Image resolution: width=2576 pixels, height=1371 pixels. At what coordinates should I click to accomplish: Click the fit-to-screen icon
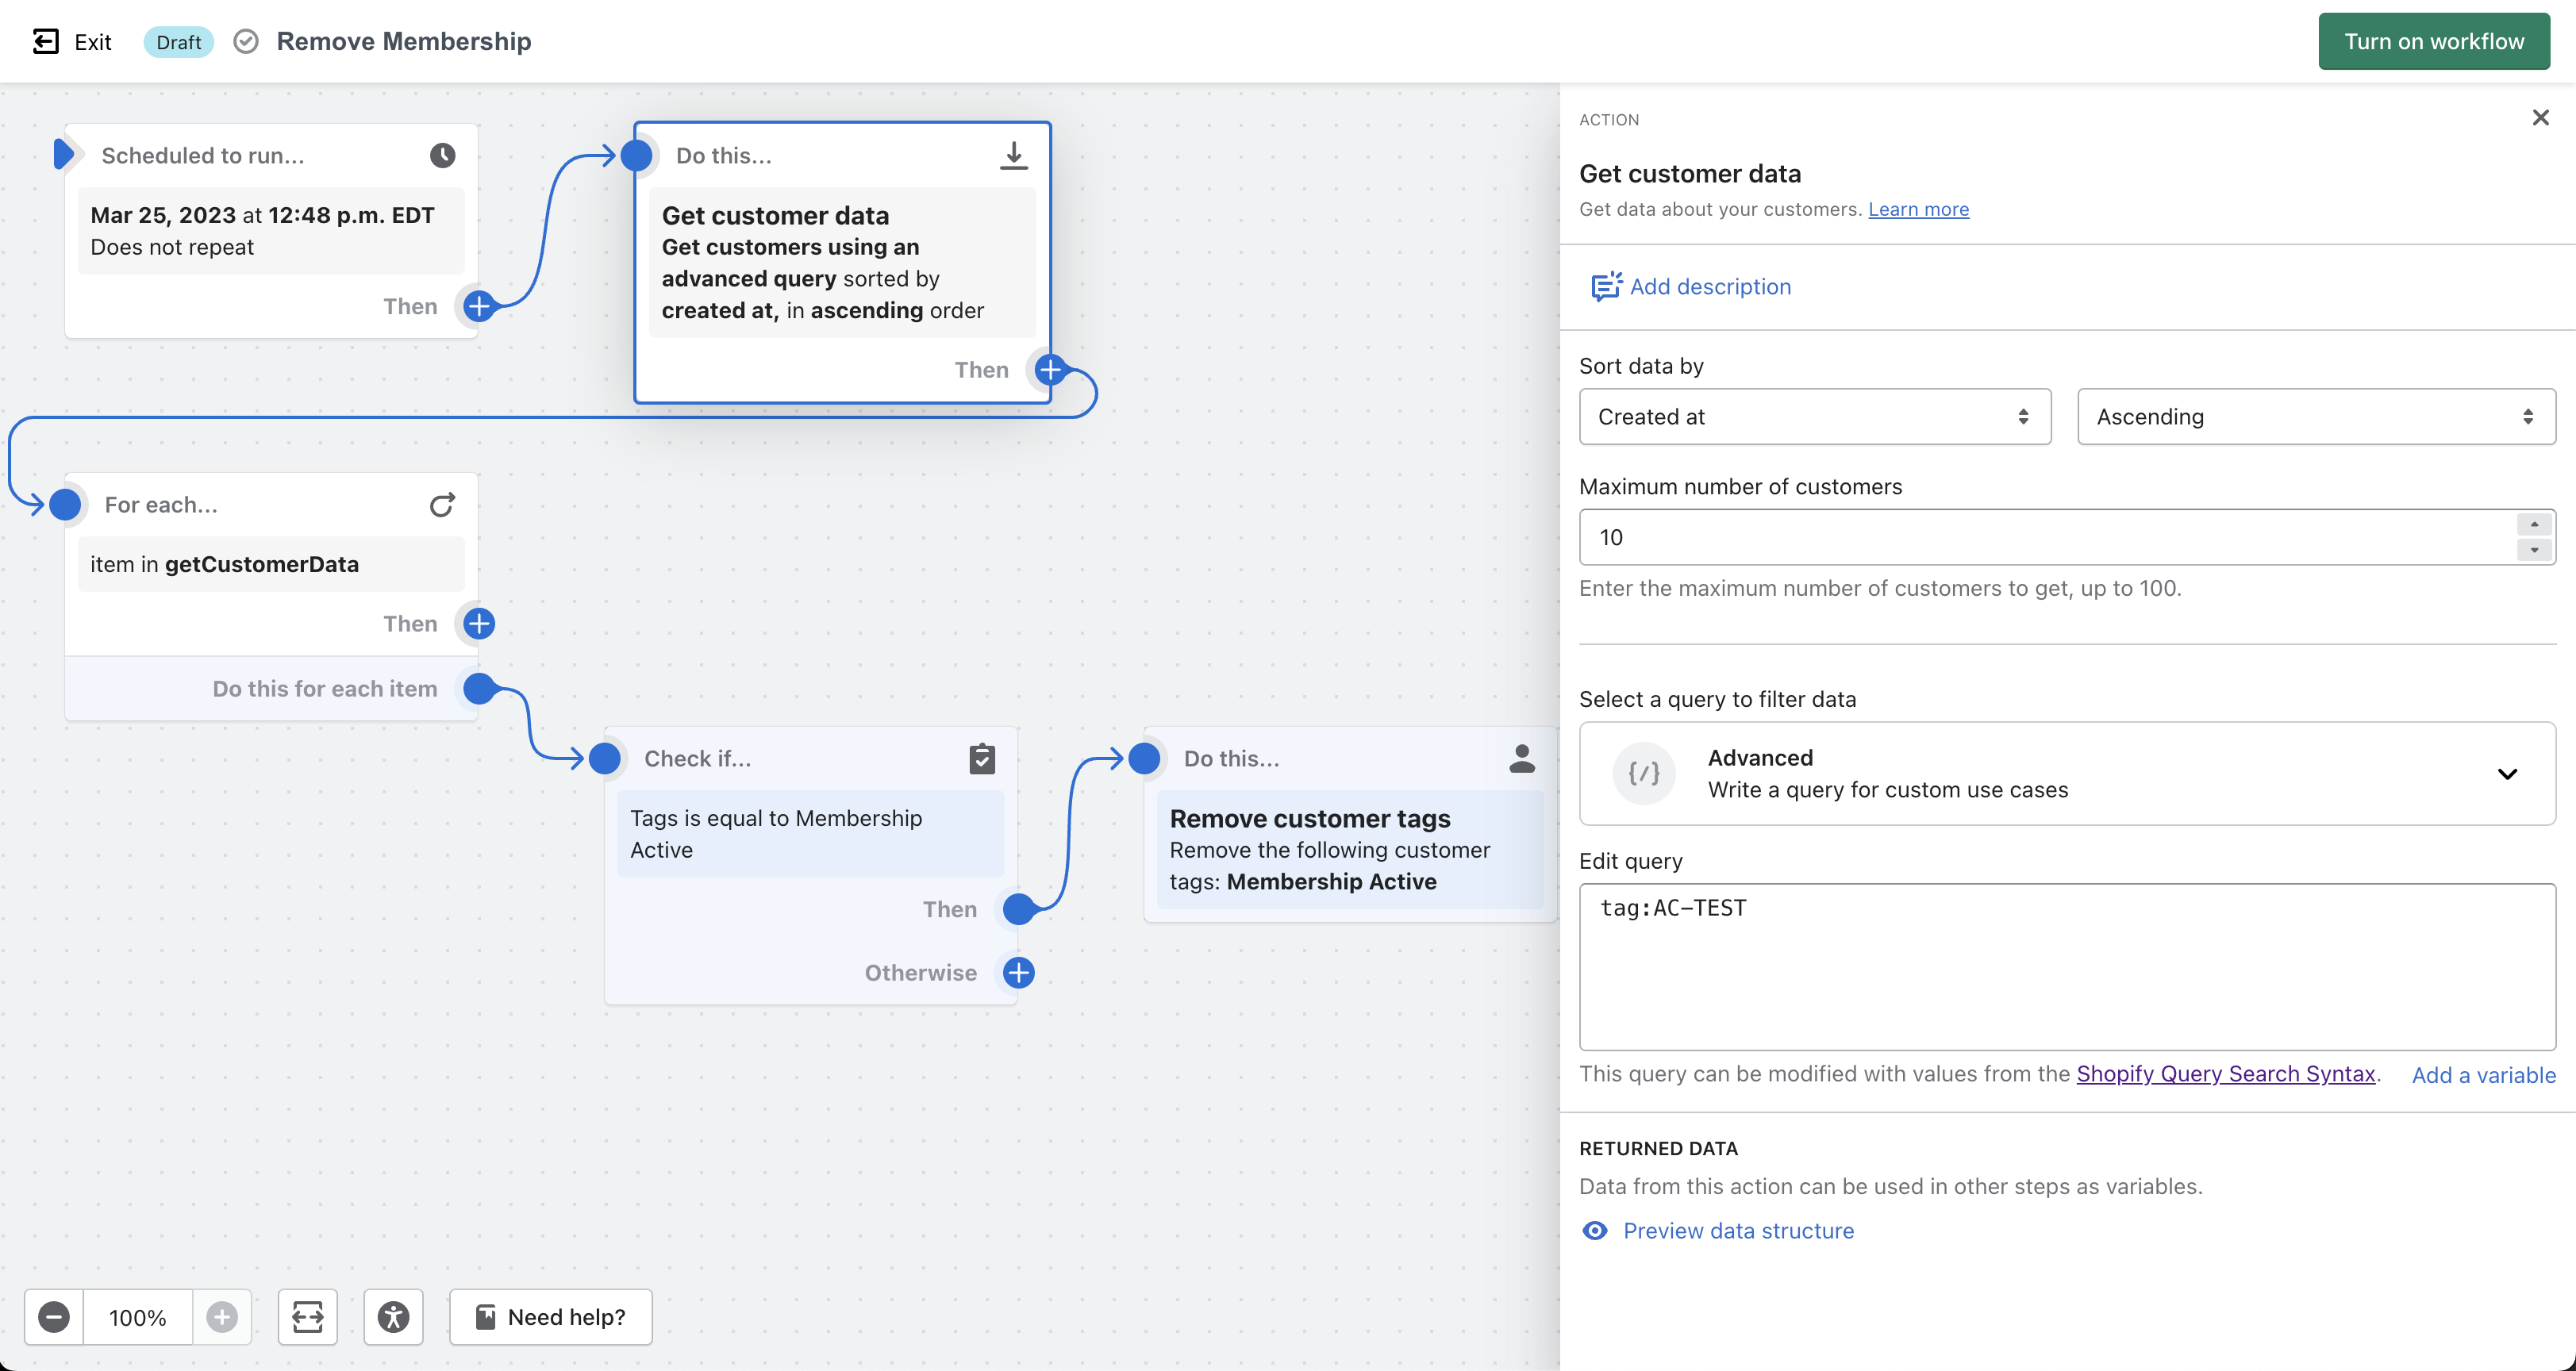click(x=307, y=1316)
